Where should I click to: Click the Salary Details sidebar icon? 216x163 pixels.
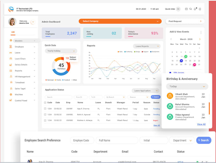coord(10,65)
